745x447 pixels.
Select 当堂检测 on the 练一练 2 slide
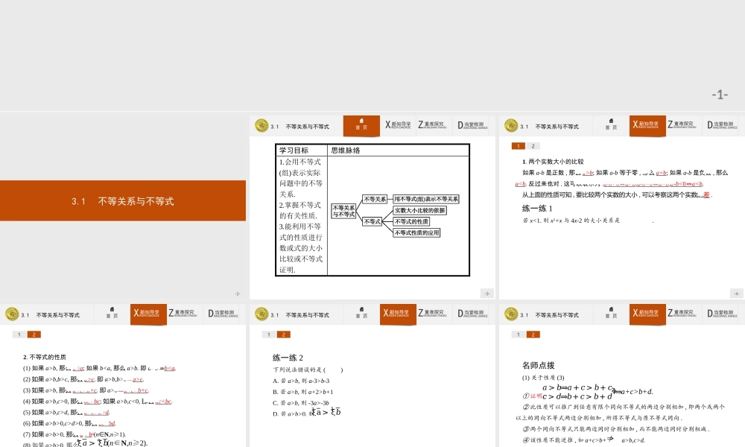(472, 314)
